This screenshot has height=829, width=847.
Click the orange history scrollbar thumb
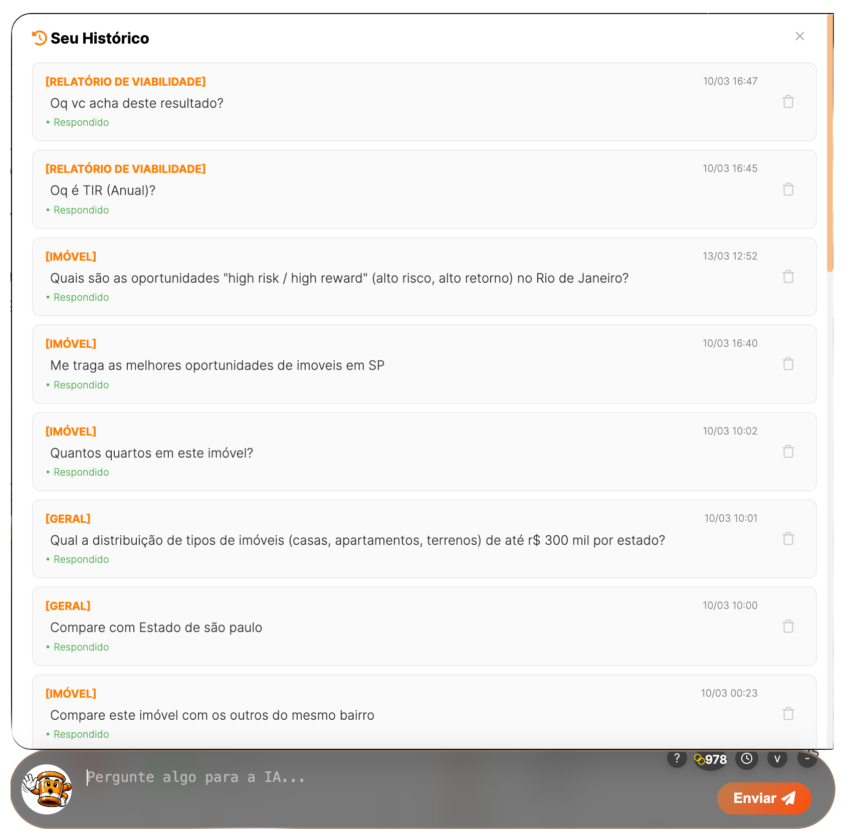point(830,143)
